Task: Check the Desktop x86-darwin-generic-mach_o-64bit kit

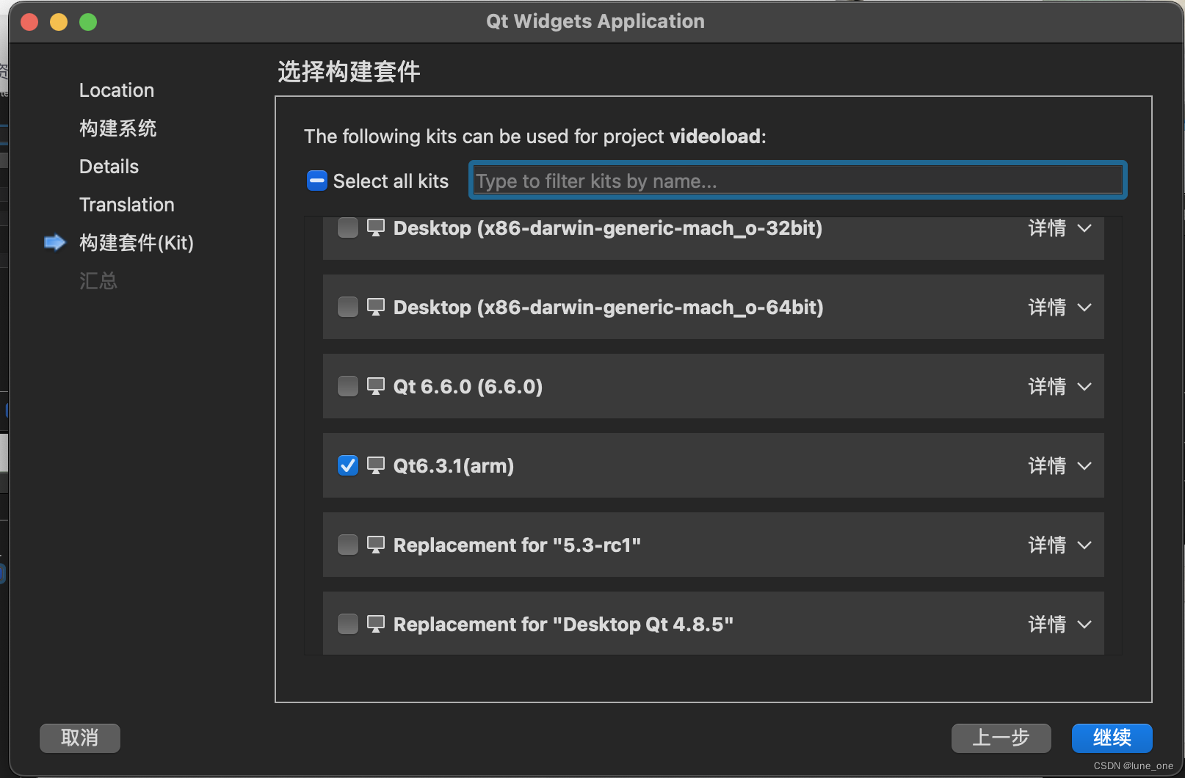Action: tap(347, 307)
